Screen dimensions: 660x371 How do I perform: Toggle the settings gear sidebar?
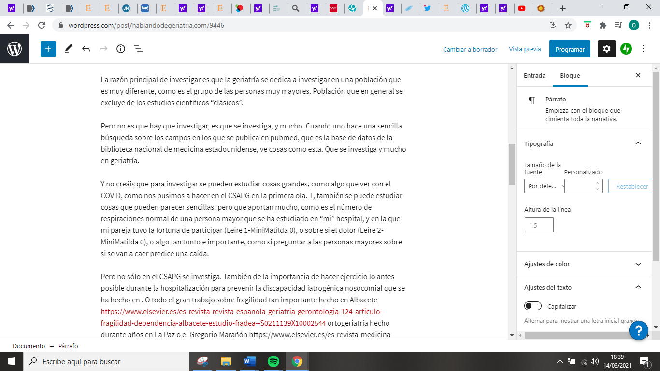pos(607,49)
